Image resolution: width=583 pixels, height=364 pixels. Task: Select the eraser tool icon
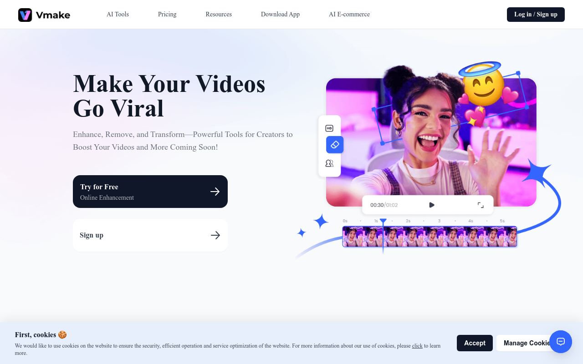[335, 145]
